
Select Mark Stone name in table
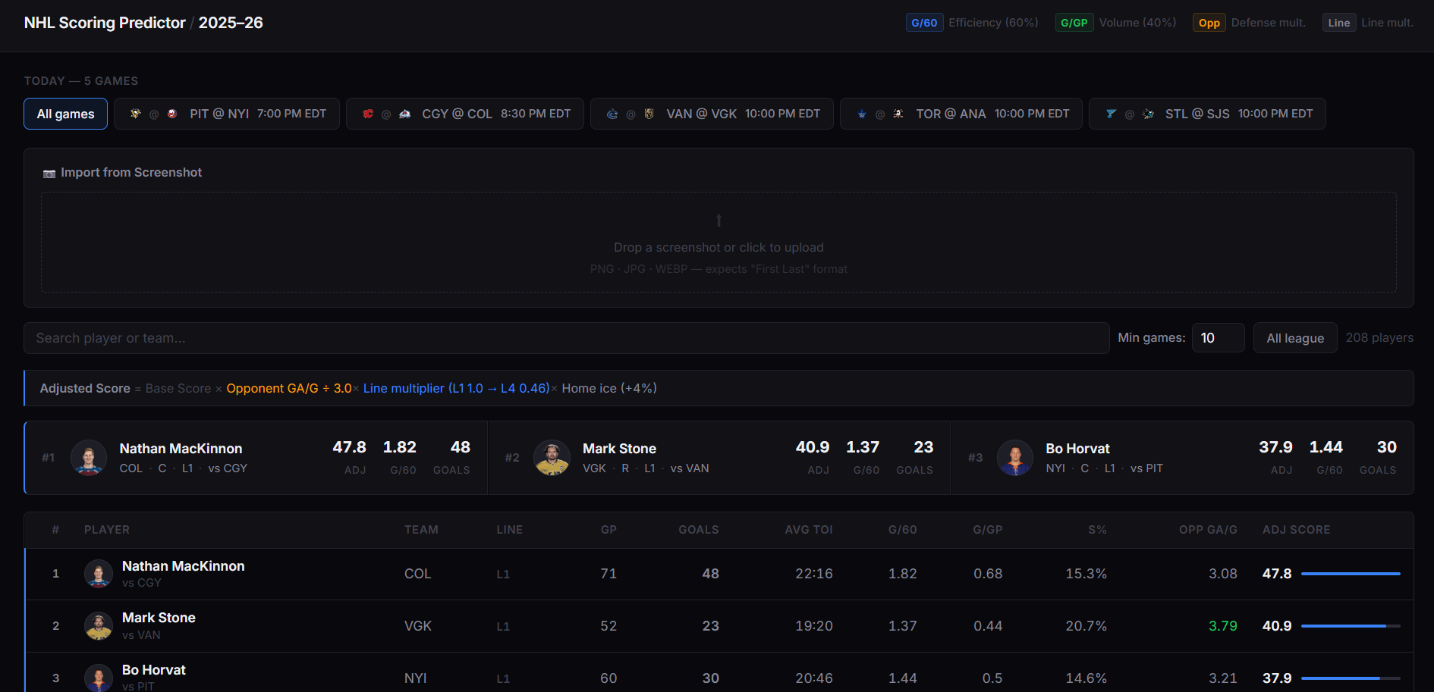click(x=159, y=618)
